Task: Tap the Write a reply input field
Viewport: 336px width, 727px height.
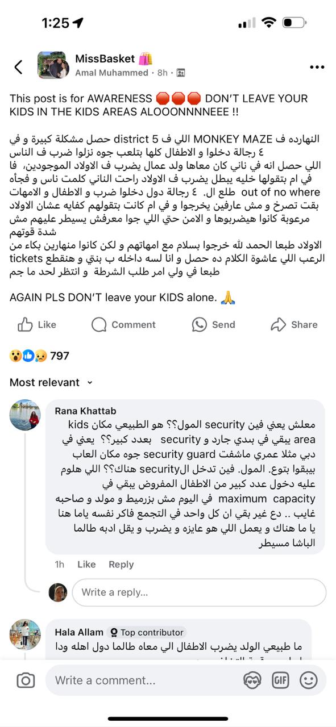Action: pos(199,592)
